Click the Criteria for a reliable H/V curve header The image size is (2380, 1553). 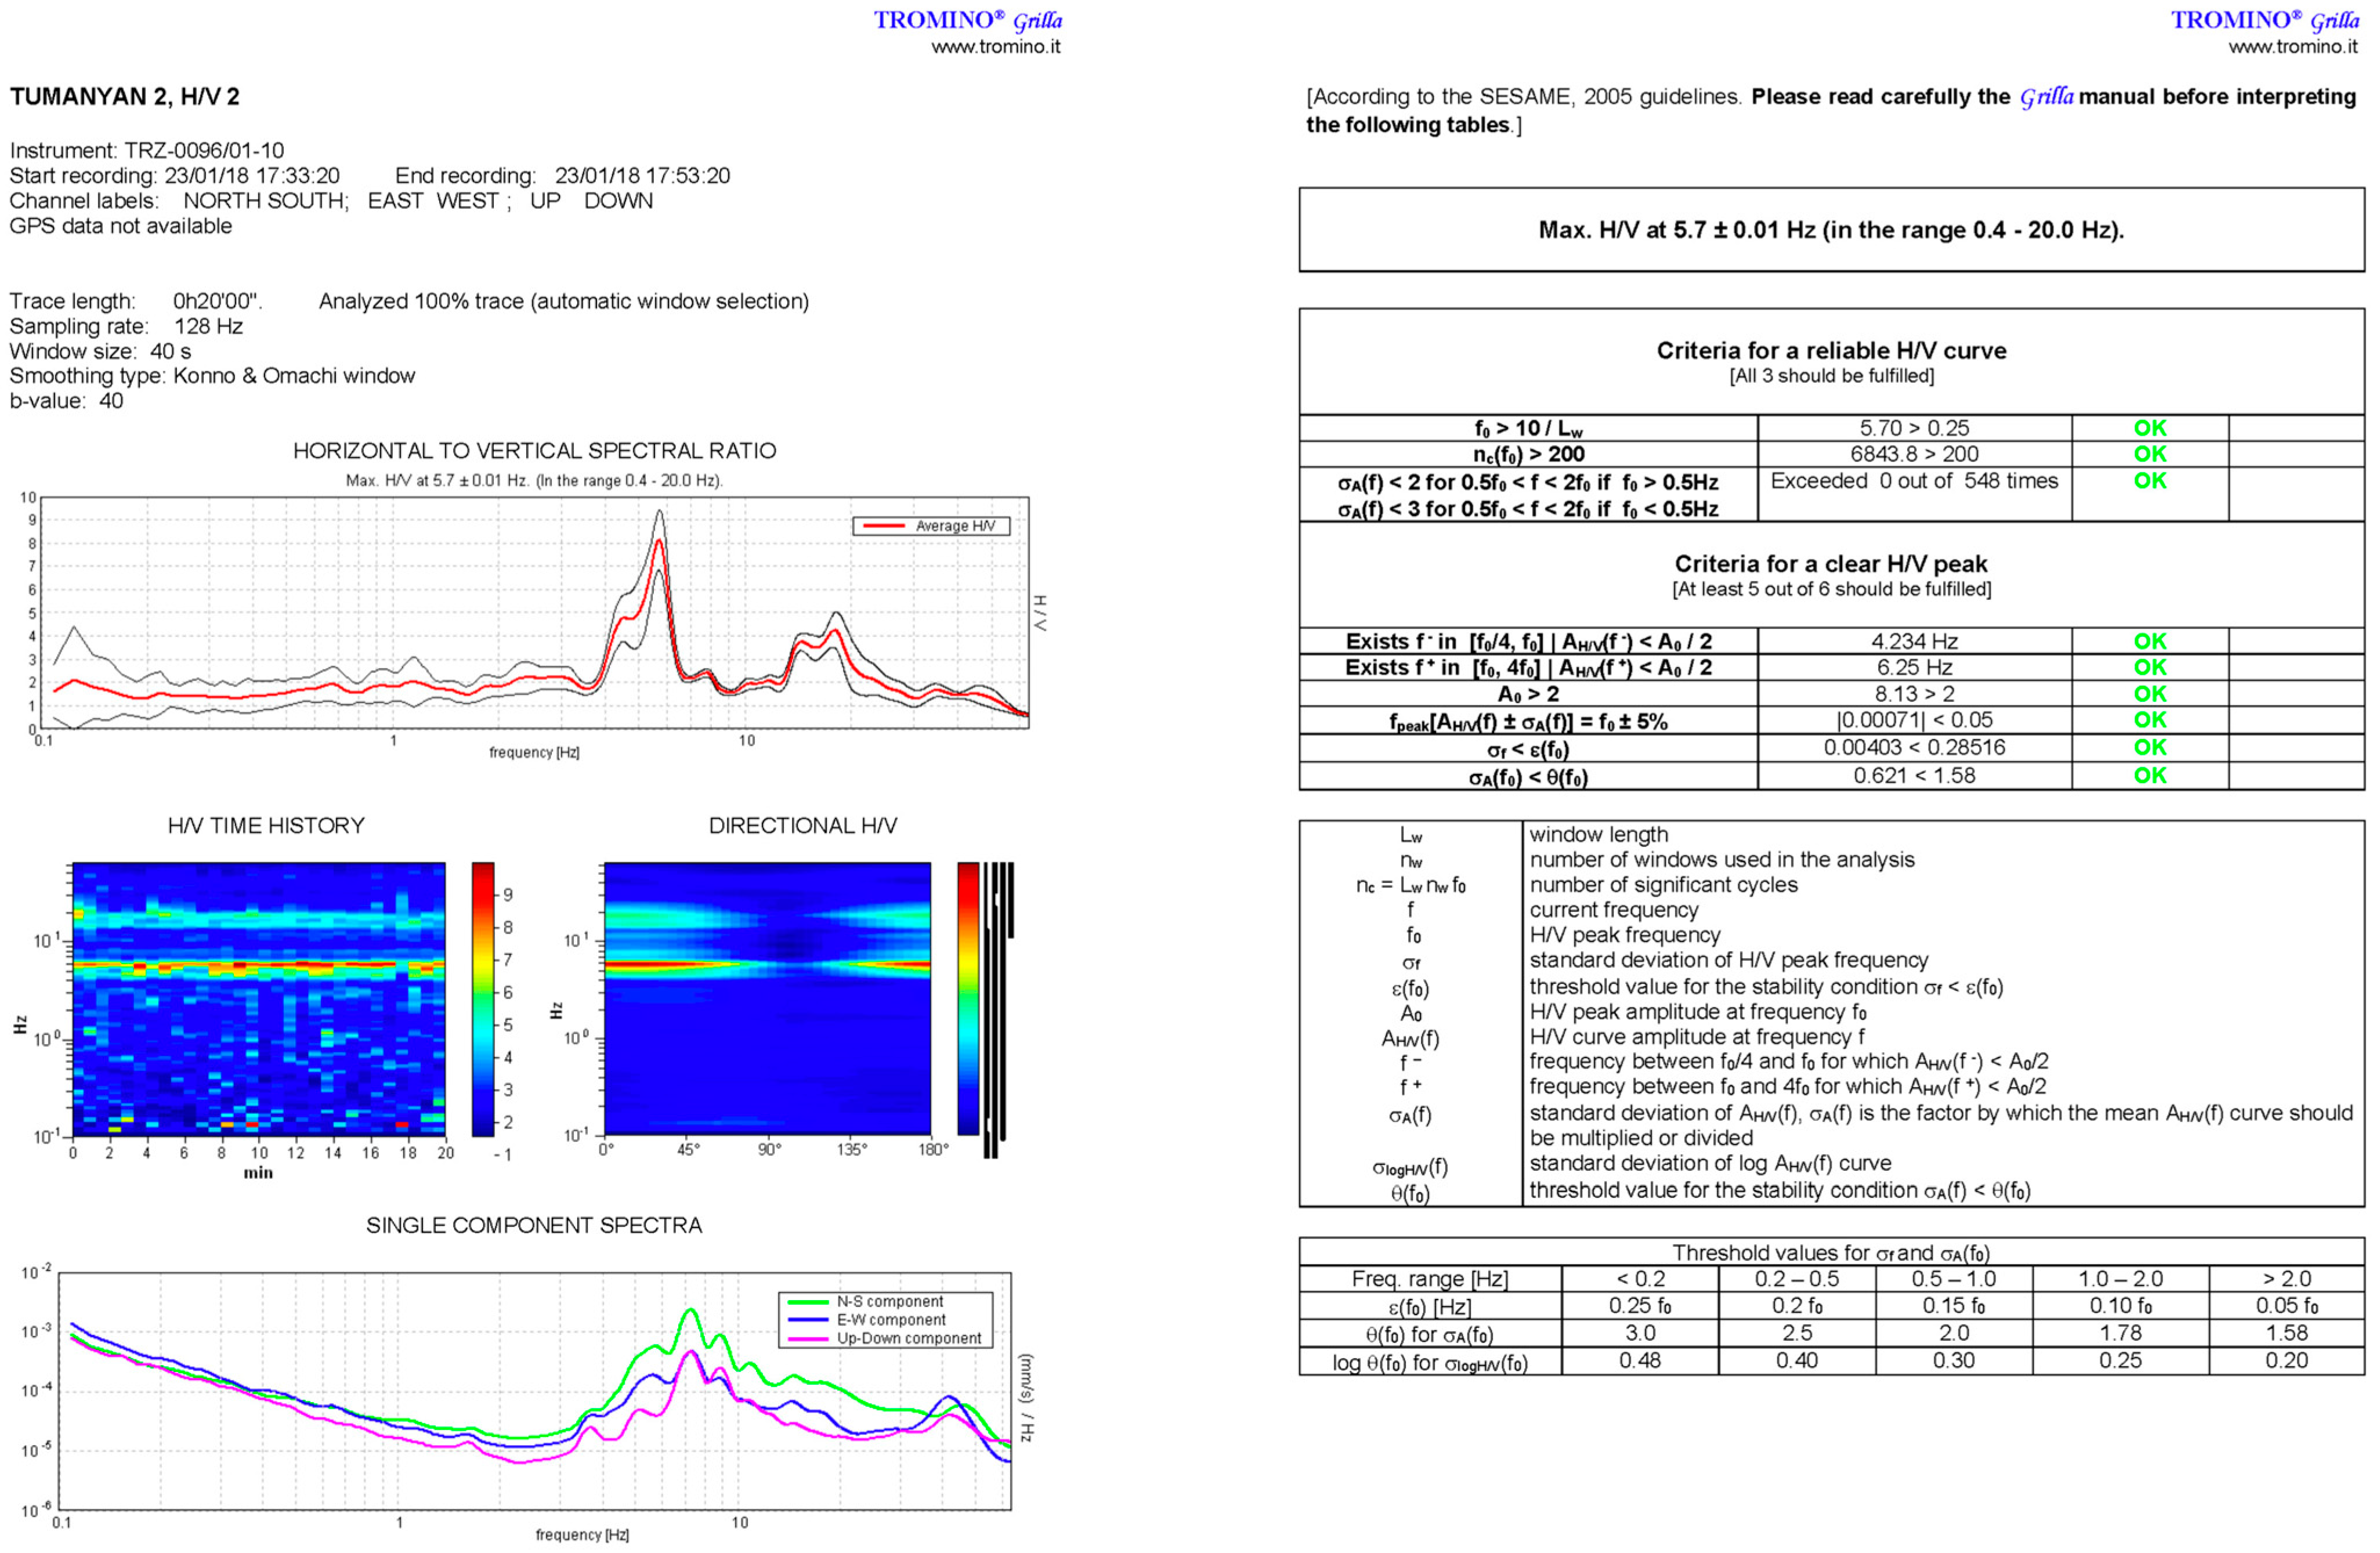click(x=1831, y=361)
